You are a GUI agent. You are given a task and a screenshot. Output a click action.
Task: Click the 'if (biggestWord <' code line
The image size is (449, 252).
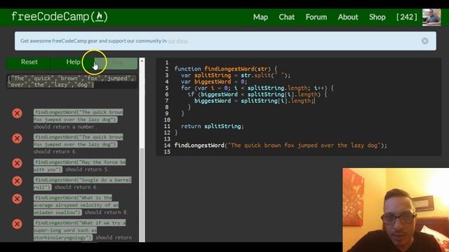[257, 94]
